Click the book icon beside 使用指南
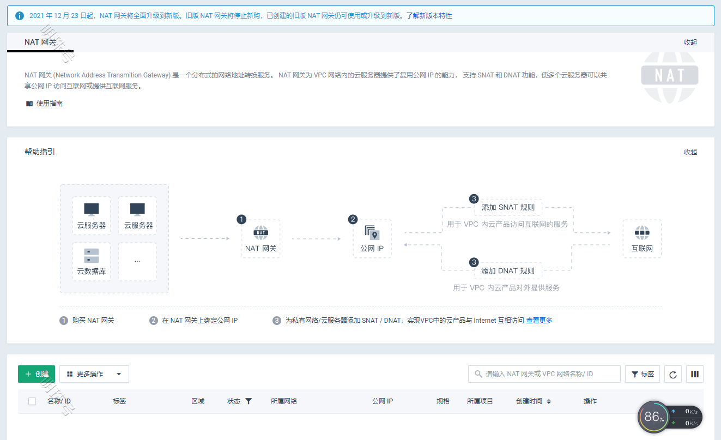This screenshot has width=721, height=440. click(x=29, y=103)
